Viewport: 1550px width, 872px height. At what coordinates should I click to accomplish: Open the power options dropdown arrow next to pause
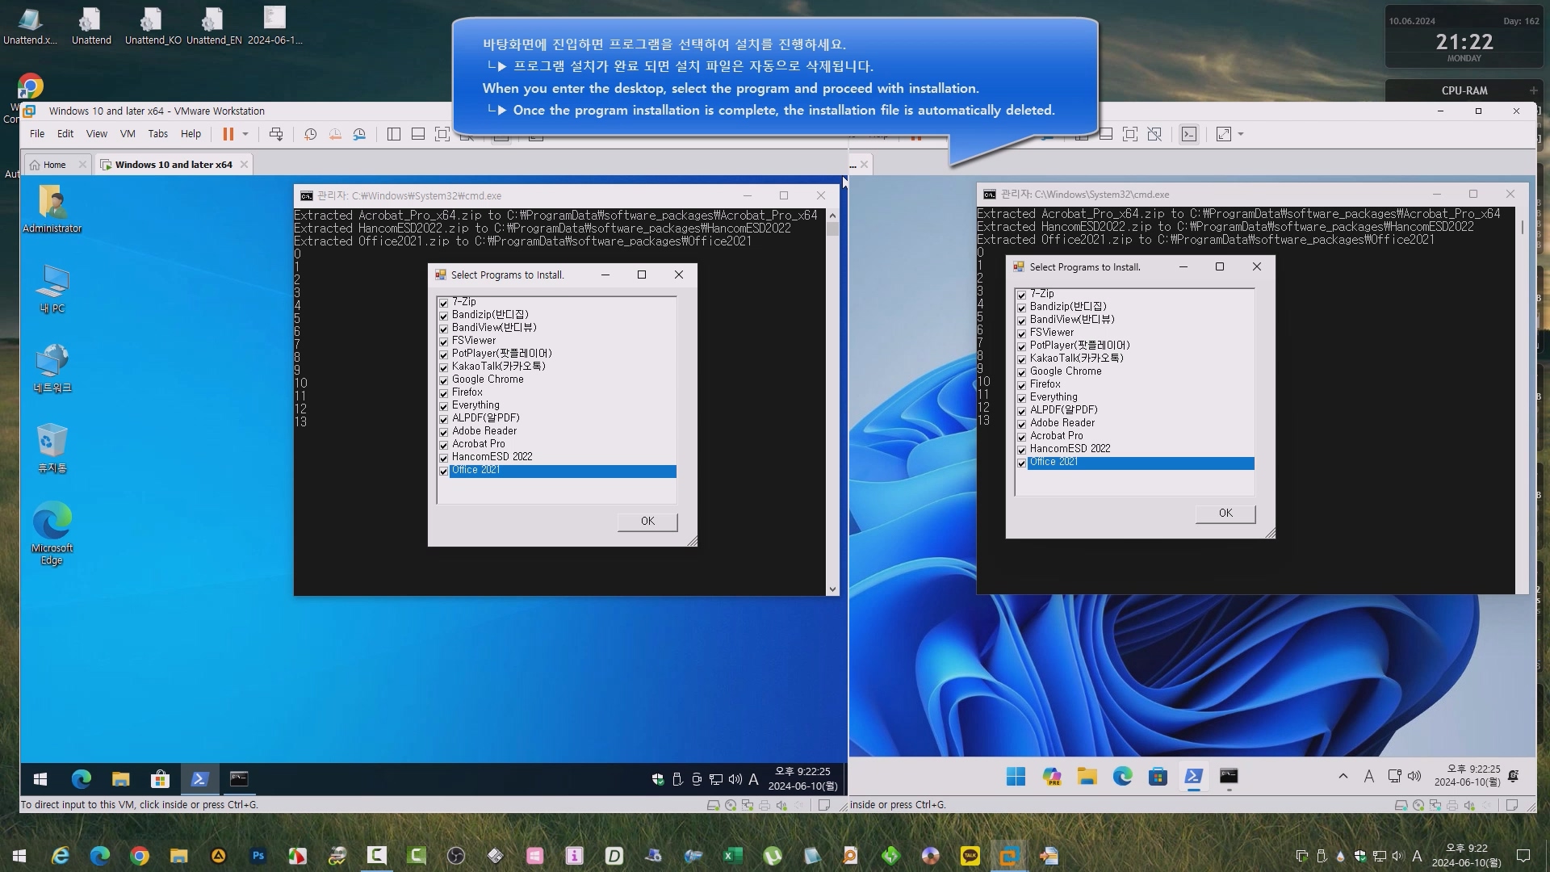(245, 134)
